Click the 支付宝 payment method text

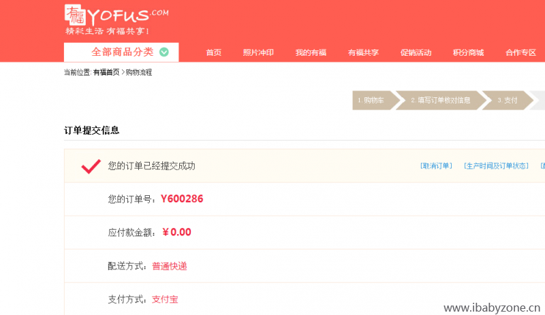tap(165, 299)
